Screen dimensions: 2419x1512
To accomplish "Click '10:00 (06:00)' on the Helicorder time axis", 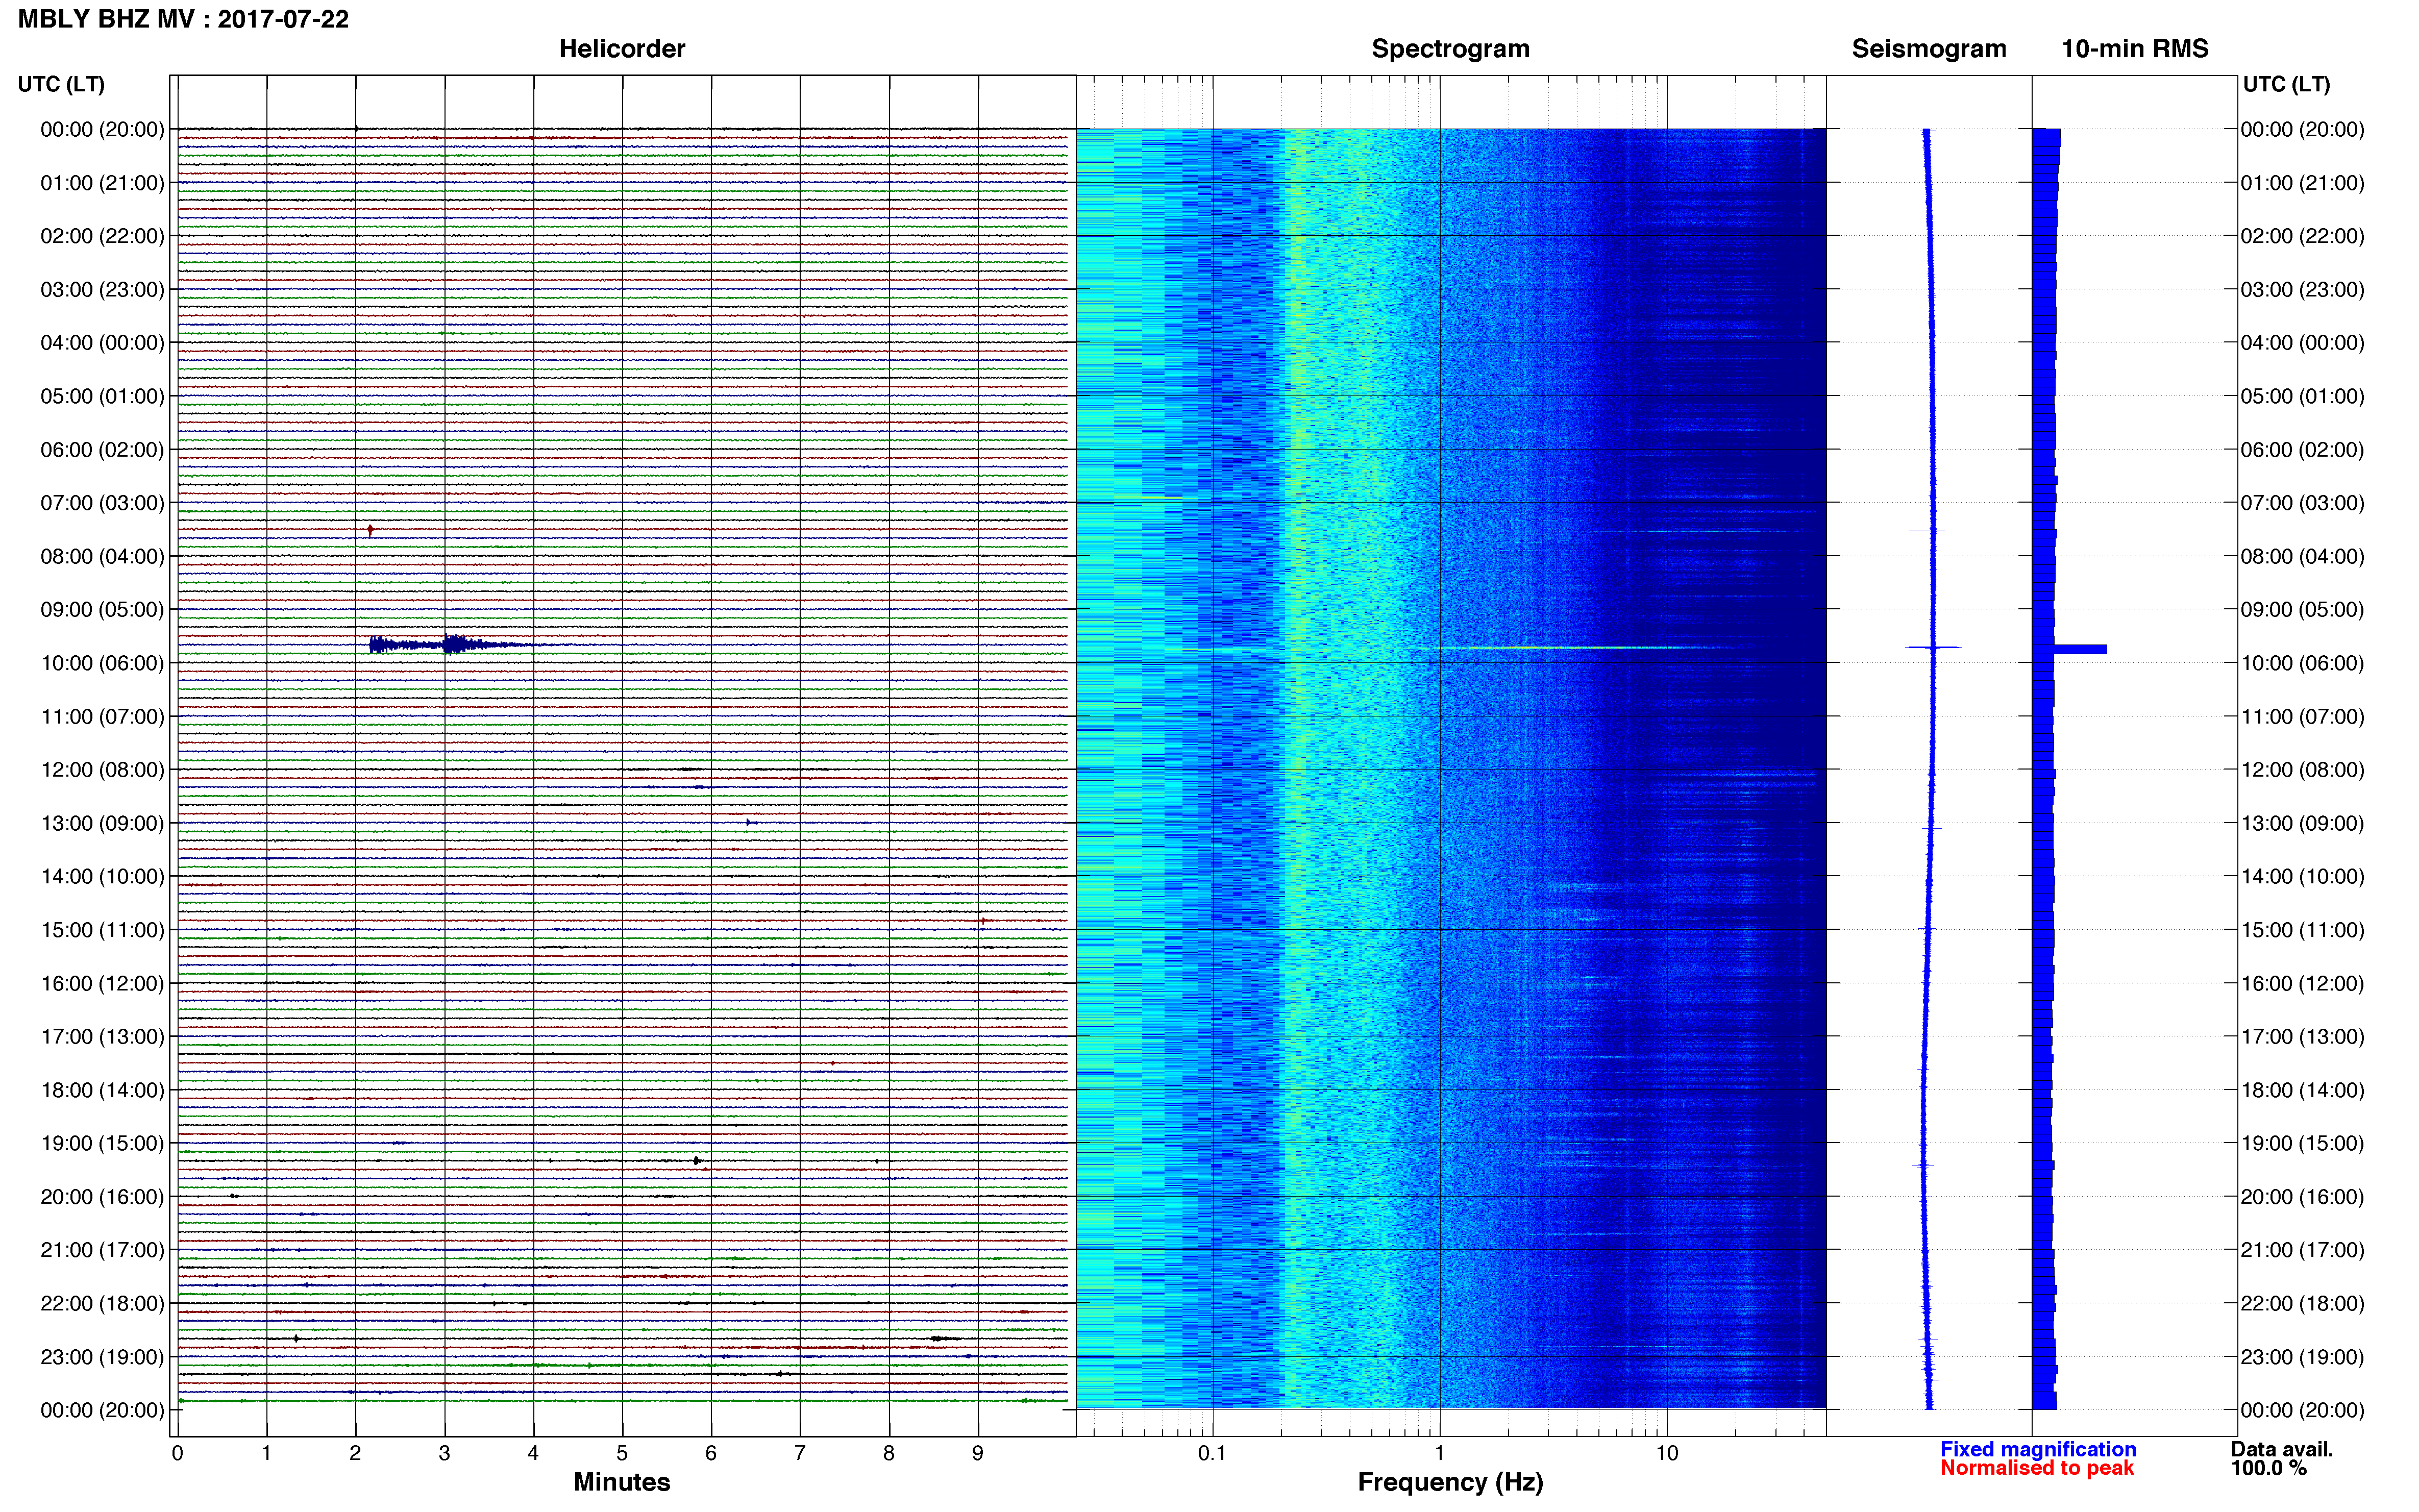I will (102, 663).
